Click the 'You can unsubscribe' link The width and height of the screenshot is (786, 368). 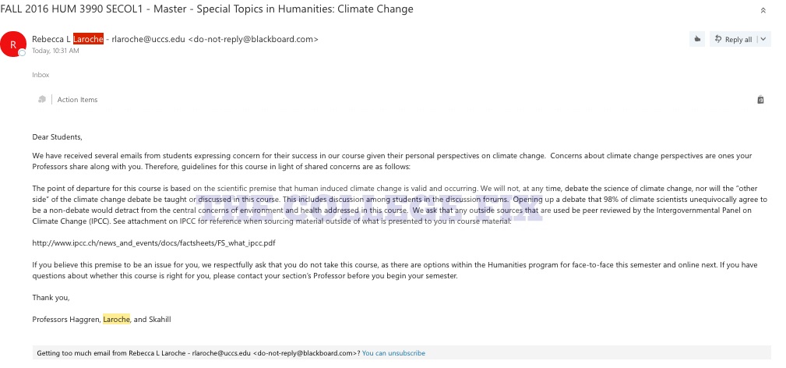tap(393, 353)
